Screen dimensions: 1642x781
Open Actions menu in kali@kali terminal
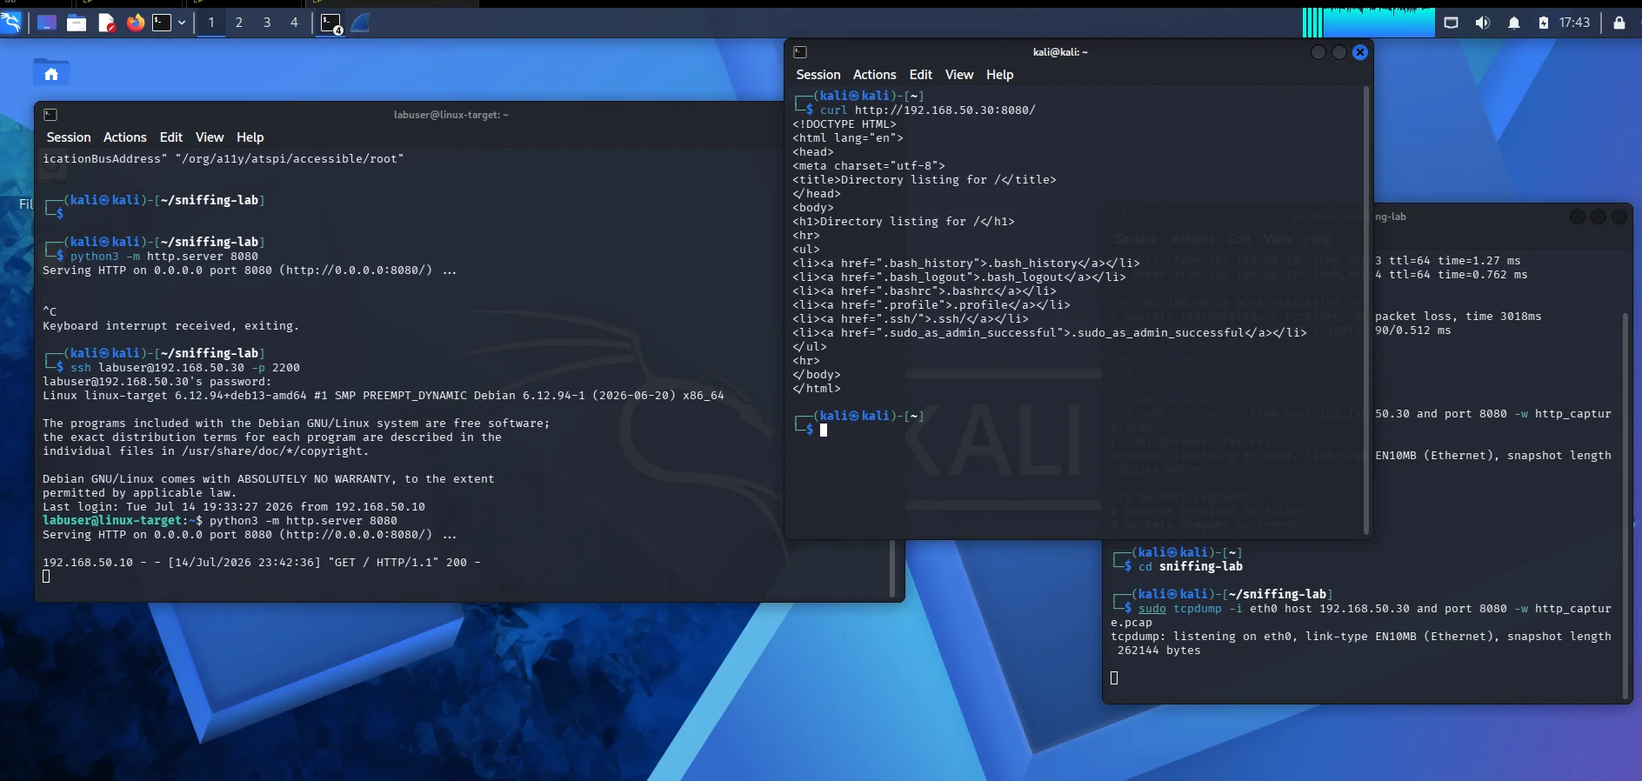click(x=875, y=75)
